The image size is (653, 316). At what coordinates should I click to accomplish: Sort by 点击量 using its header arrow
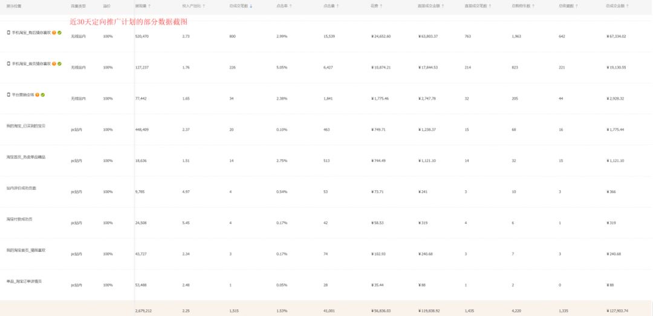[337, 6]
